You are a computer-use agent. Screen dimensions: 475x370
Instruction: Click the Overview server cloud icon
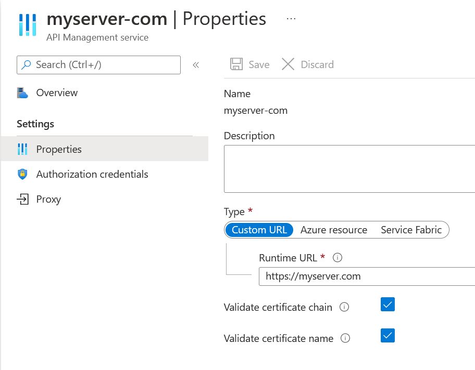[x=22, y=93]
